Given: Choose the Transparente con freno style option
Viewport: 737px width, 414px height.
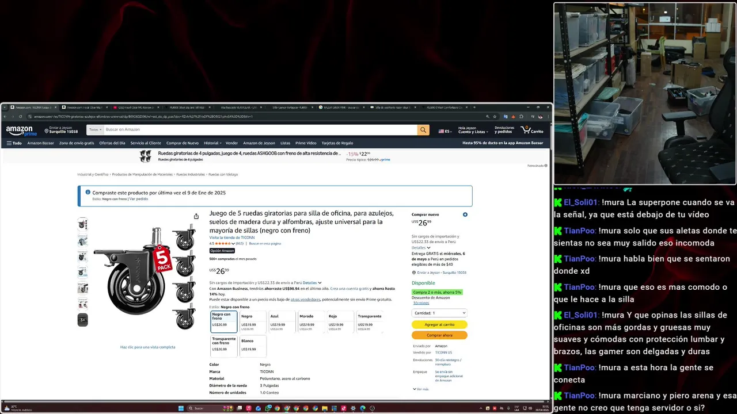Looking at the screenshot, I should tap(224, 346).
